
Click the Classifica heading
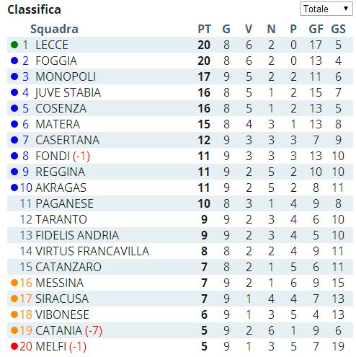(34, 9)
